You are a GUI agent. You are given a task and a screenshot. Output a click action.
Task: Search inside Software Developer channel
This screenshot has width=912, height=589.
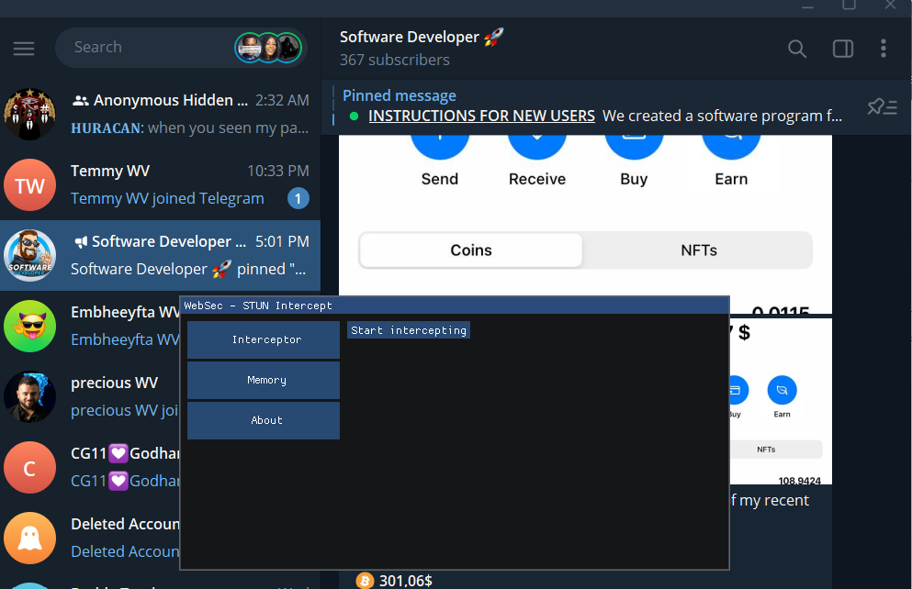(x=797, y=49)
